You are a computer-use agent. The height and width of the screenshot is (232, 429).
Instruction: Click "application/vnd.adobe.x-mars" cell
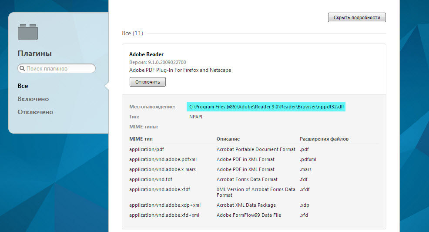click(x=163, y=170)
